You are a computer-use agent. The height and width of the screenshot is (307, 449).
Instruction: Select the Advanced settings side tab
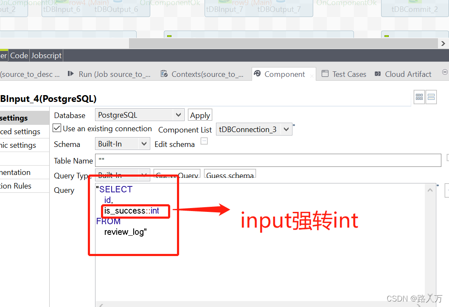(25, 132)
